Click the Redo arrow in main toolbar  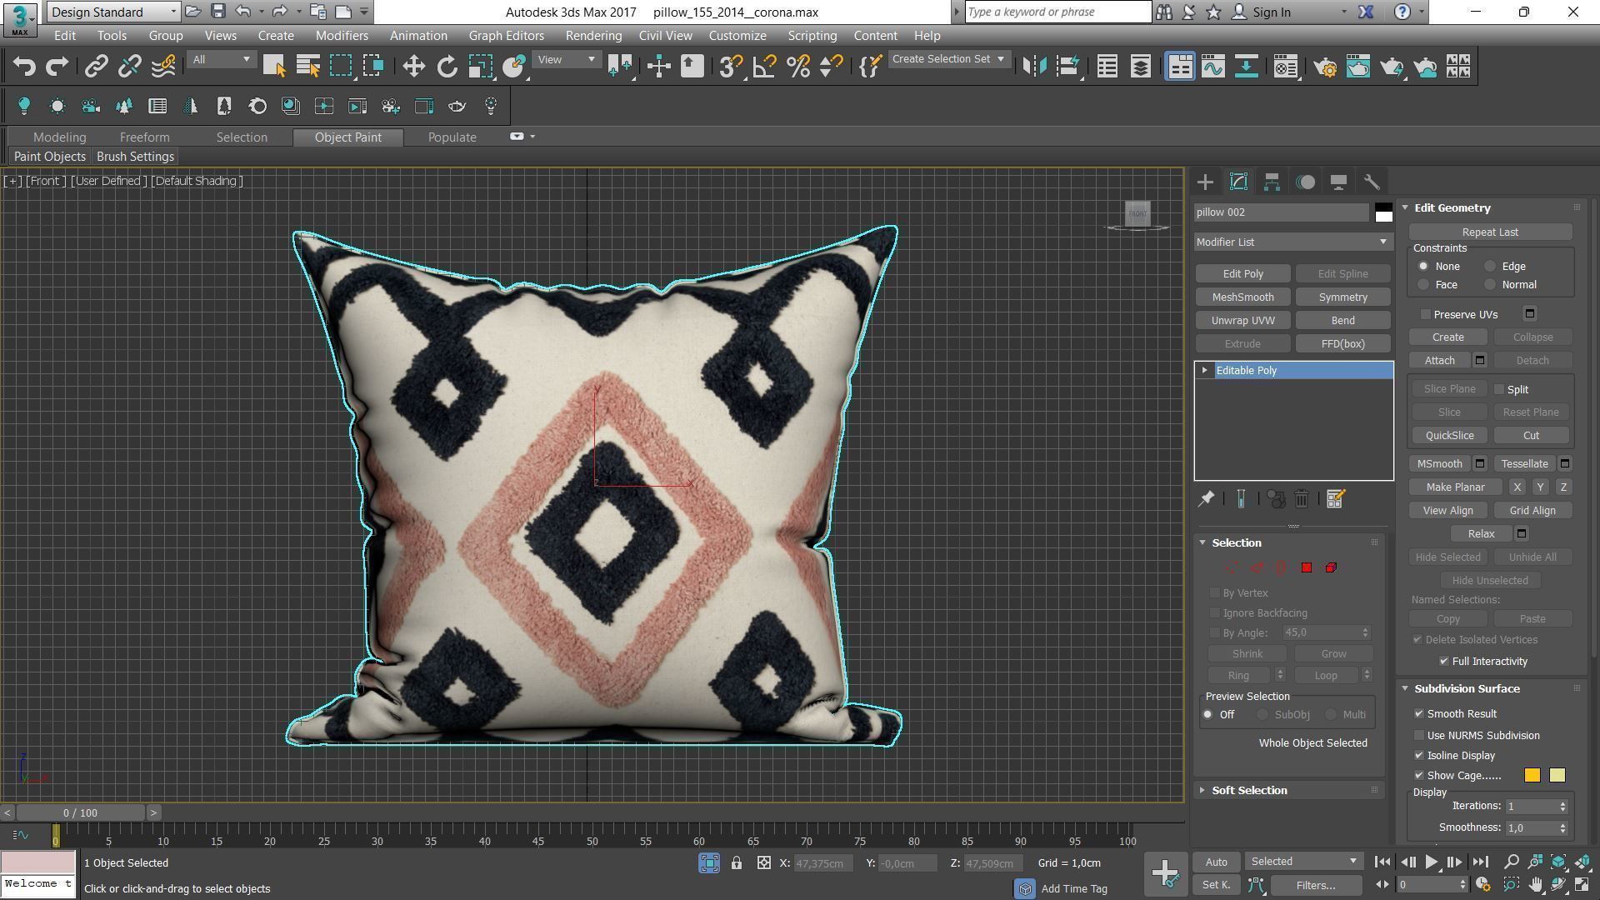(x=57, y=67)
